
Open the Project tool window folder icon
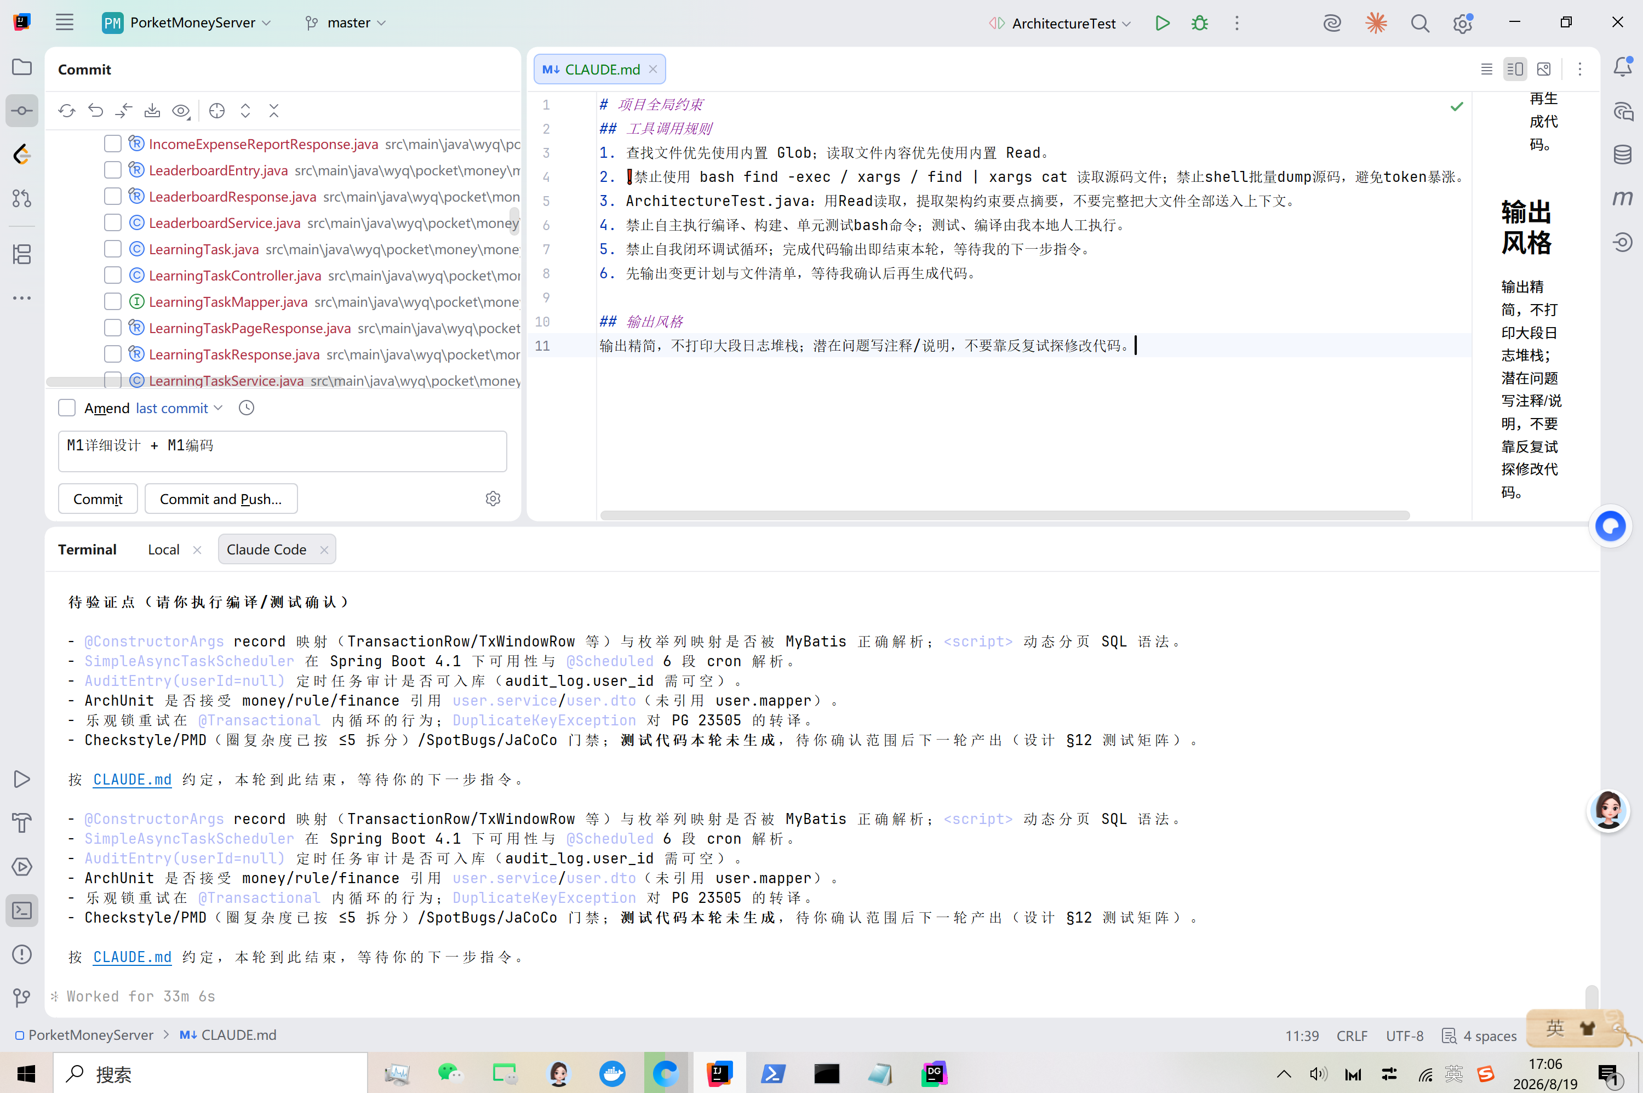click(x=21, y=67)
